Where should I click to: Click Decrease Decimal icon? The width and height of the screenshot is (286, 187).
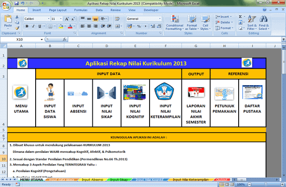tap(159, 26)
